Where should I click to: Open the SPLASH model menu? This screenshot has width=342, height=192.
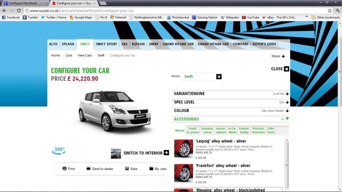tap(68, 44)
